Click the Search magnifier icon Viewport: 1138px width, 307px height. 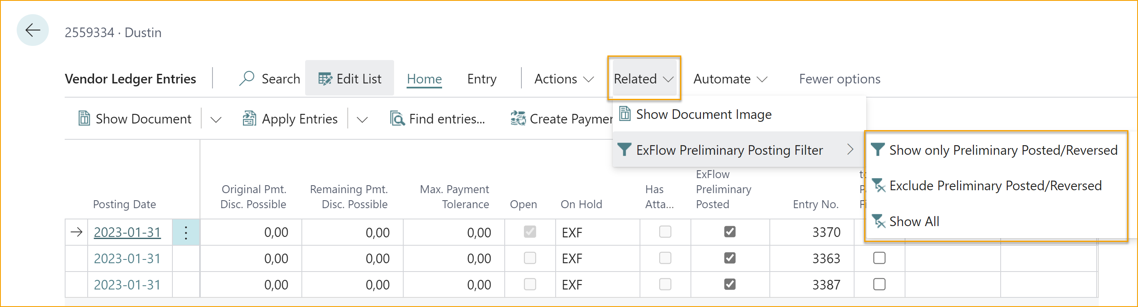pos(246,78)
